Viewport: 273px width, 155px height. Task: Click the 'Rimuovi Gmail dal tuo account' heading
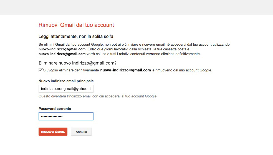point(76,25)
